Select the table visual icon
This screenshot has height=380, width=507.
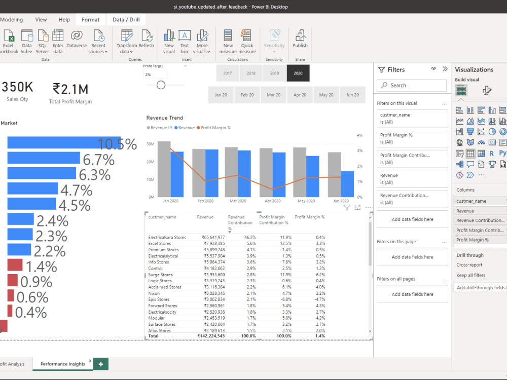(x=471, y=153)
